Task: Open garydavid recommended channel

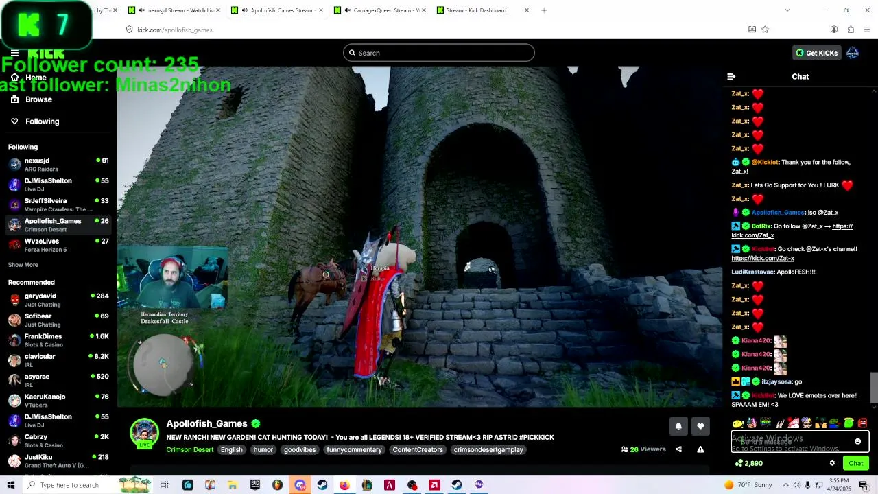Action: tap(58, 300)
